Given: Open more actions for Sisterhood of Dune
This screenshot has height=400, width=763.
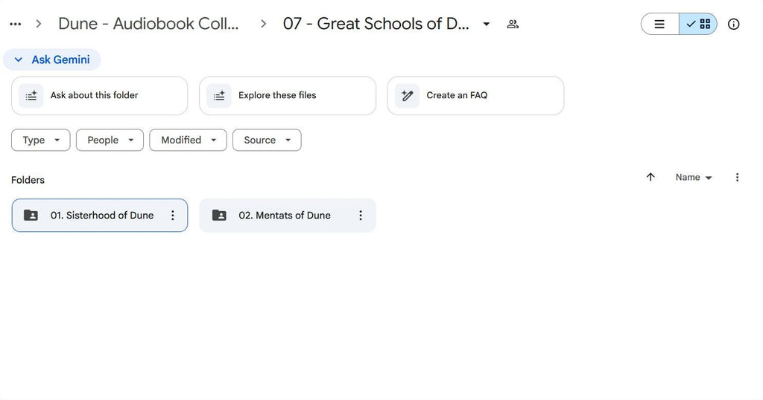Looking at the screenshot, I should [173, 216].
